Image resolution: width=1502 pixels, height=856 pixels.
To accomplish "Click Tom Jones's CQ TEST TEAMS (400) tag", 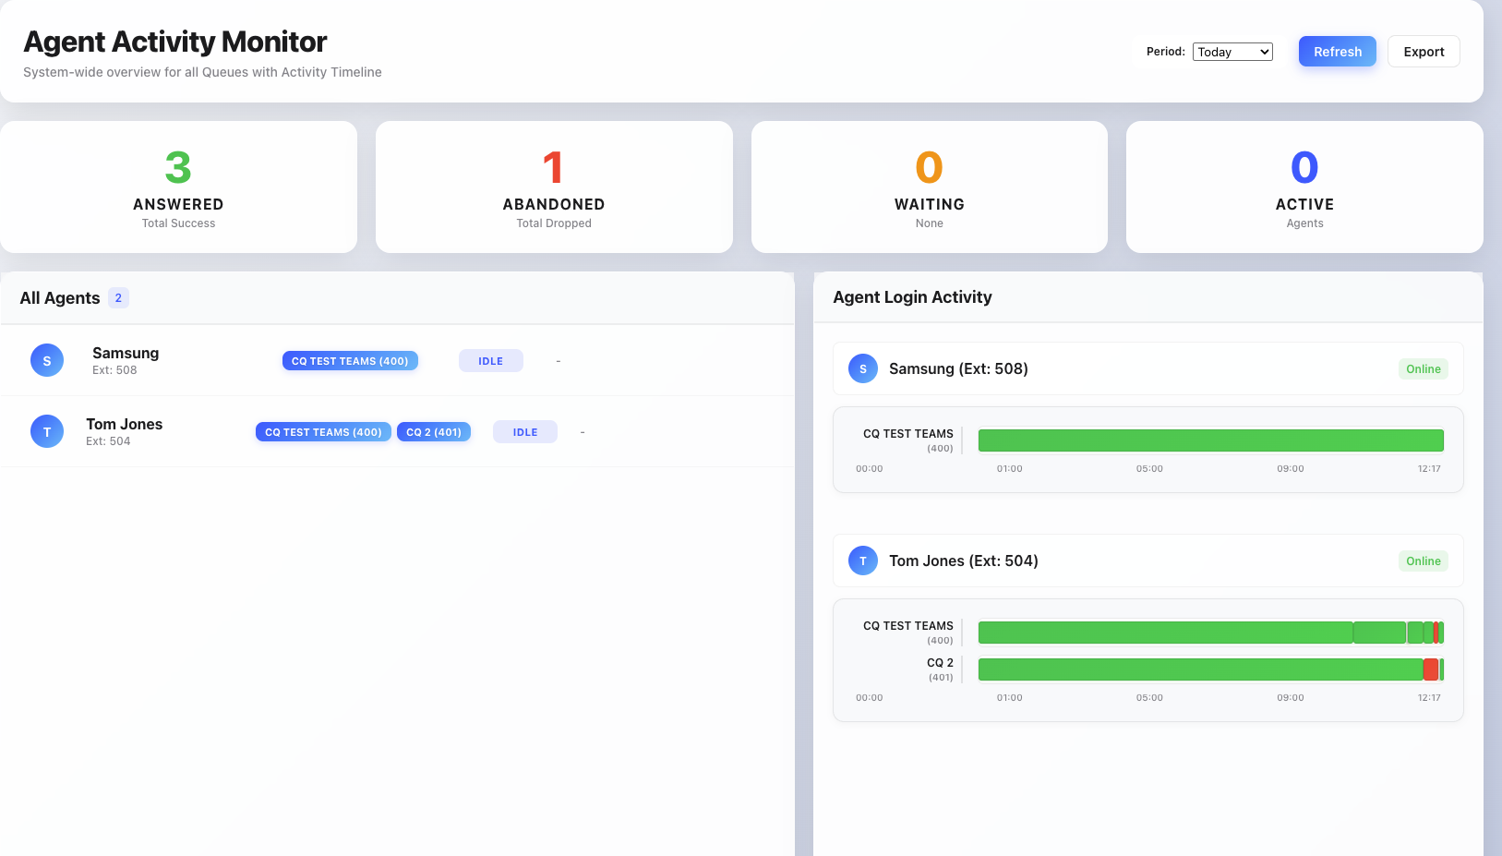I will [323, 432].
